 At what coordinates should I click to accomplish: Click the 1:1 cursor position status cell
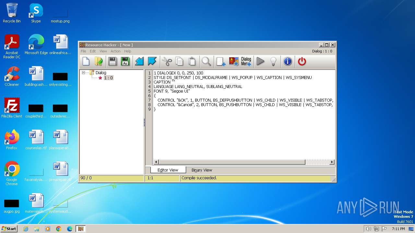point(162,178)
